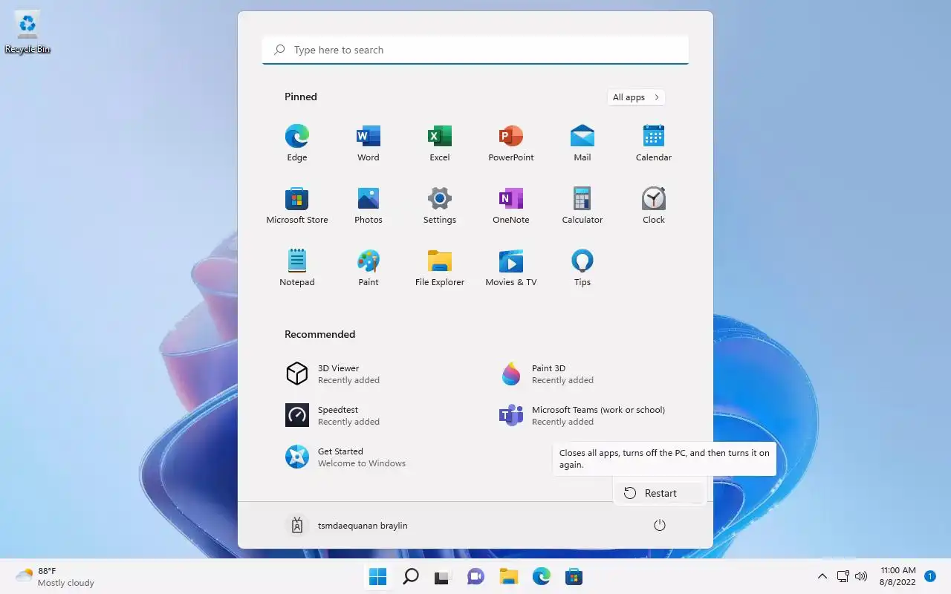Launch PowerPoint pinned app
The width and height of the screenshot is (951, 594).
pos(511,143)
